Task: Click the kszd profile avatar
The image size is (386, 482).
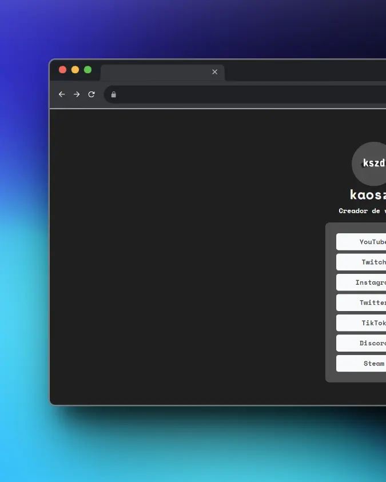Action: 372,164
